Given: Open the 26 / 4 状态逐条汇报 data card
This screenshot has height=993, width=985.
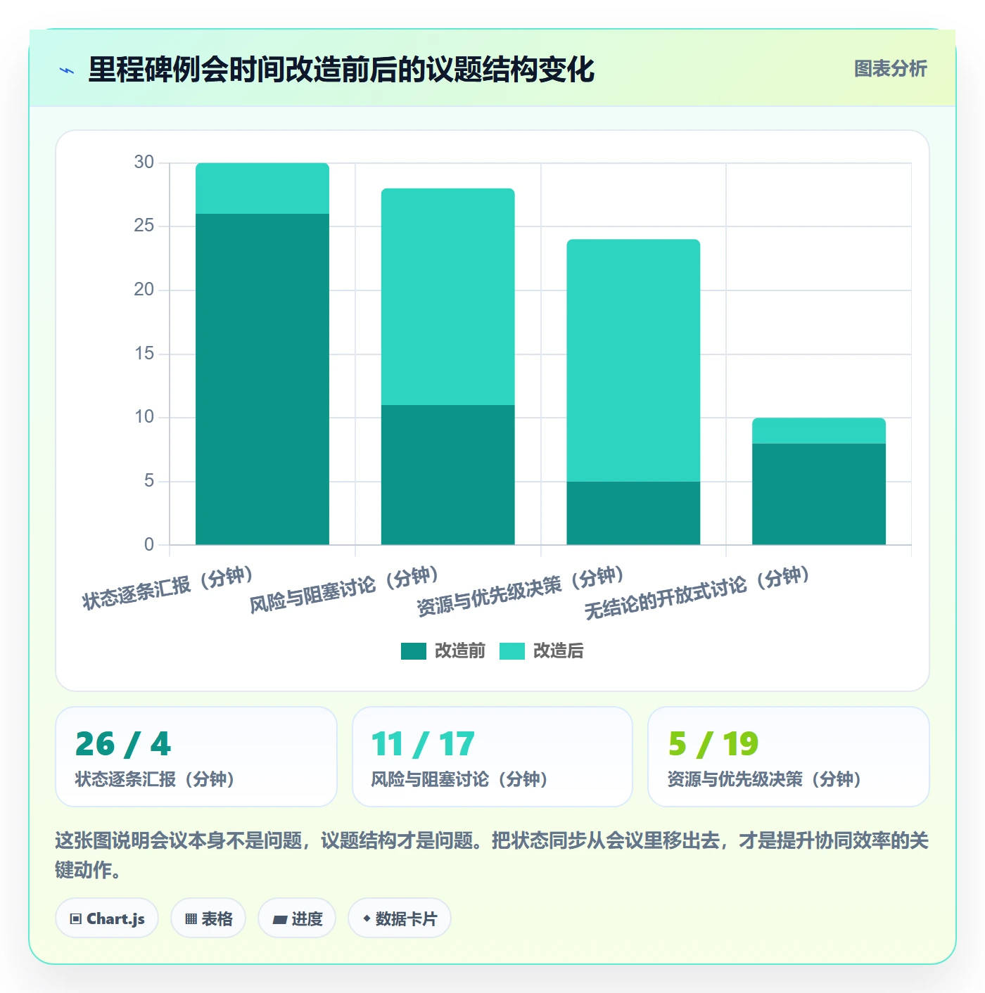Looking at the screenshot, I should (196, 757).
